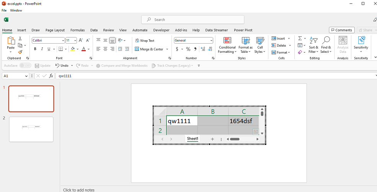Open the Developer tab
This screenshot has width=377, height=192.
[x=162, y=30]
